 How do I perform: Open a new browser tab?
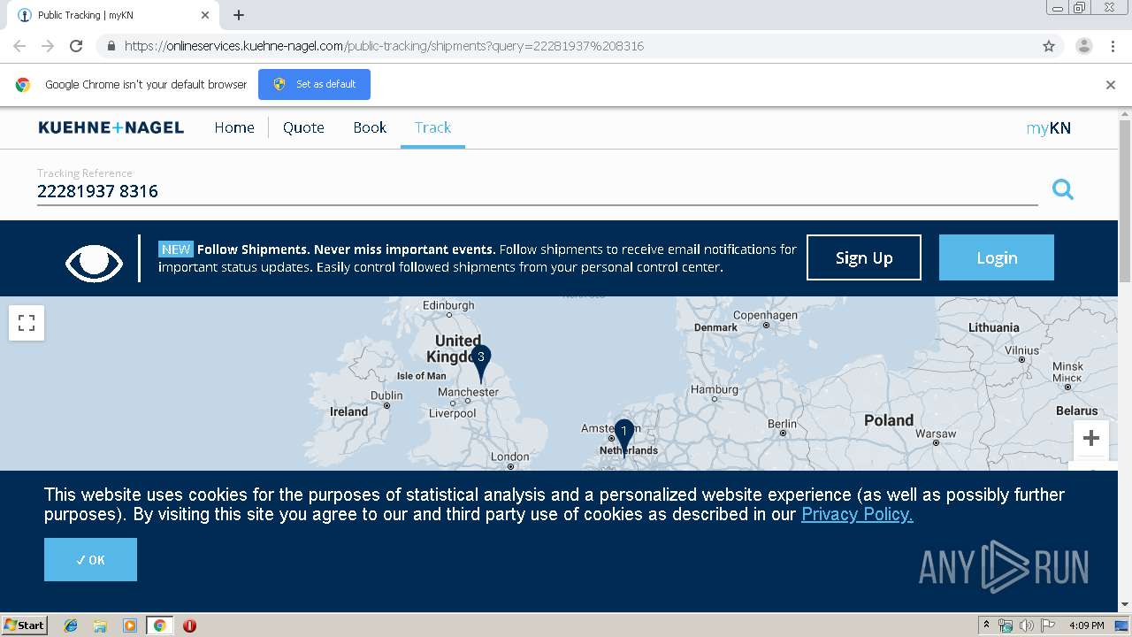(239, 15)
